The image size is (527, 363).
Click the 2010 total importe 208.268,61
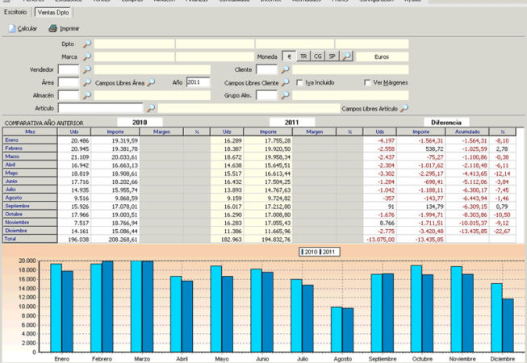tap(123, 240)
